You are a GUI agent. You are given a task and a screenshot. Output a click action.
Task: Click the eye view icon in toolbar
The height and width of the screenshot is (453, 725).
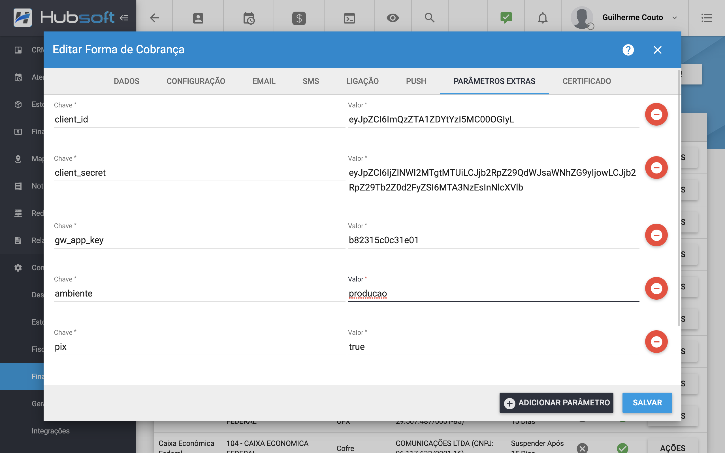point(393,18)
